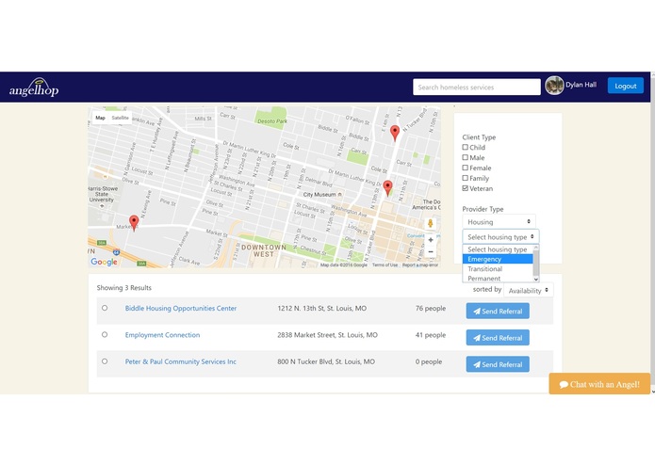Select the Street View pegman icon
The width and height of the screenshot is (655, 465).
(431, 224)
